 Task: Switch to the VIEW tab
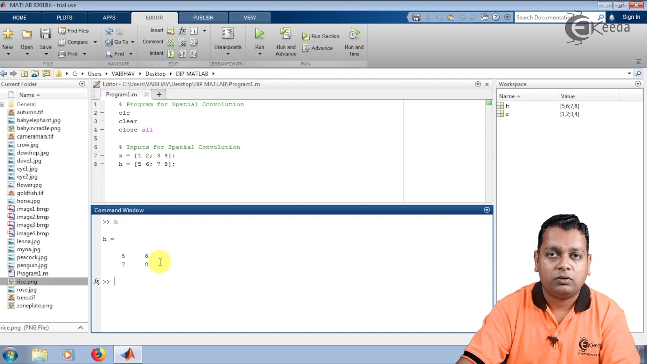[250, 17]
